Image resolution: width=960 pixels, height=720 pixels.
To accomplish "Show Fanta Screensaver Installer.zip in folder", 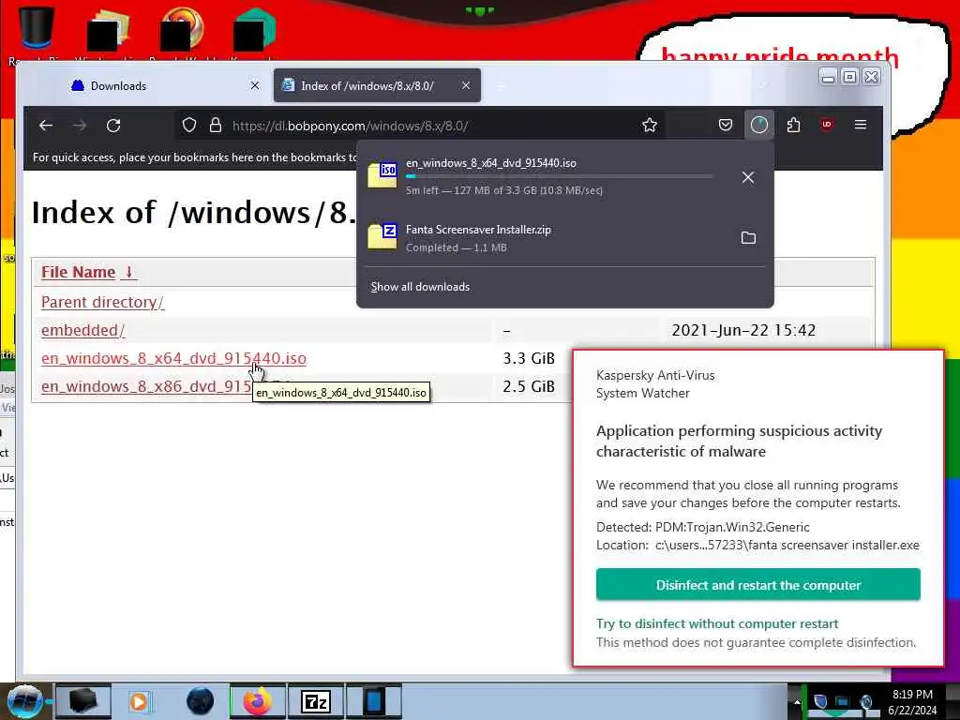I will coord(748,237).
